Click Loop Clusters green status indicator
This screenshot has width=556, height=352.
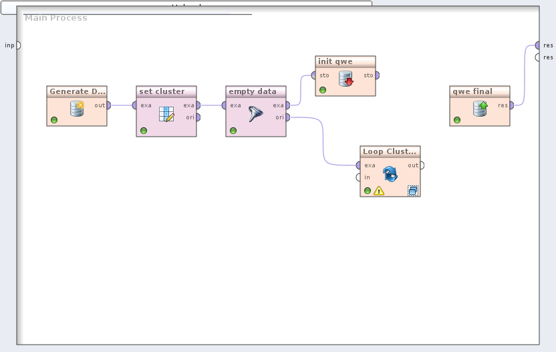tap(368, 191)
